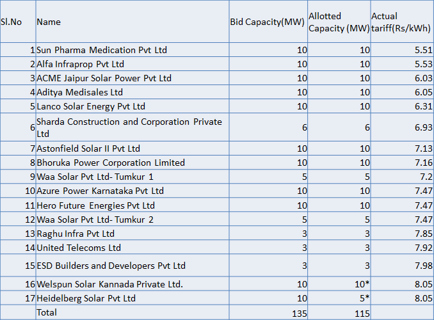Select 'Hero Future Energies Pvt Ltd' cell
The image size is (434, 320).
pos(133,205)
